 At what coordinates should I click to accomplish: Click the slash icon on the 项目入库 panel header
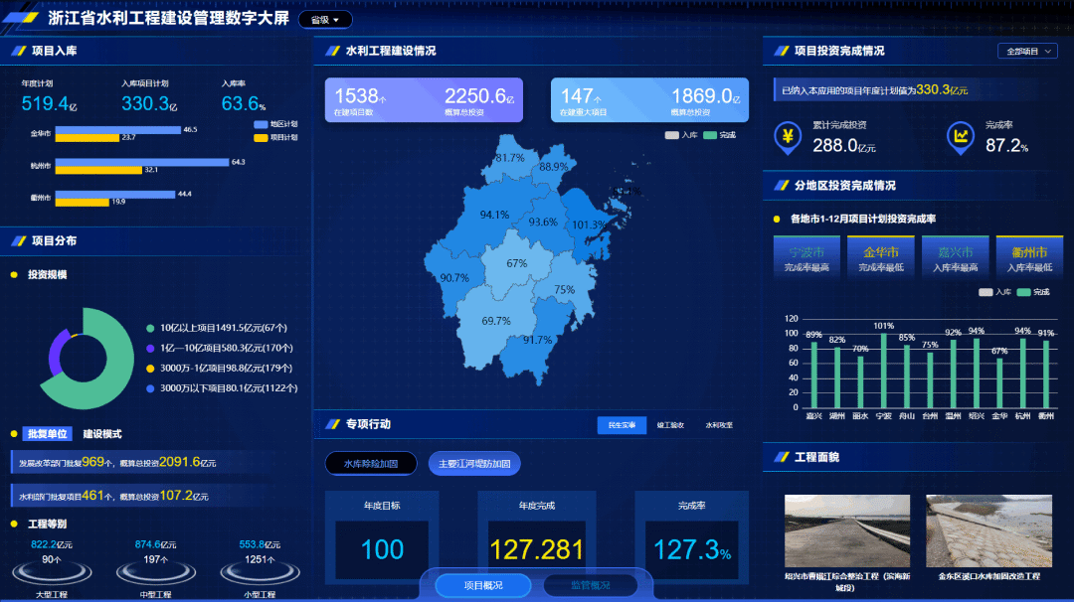pyautogui.click(x=16, y=51)
